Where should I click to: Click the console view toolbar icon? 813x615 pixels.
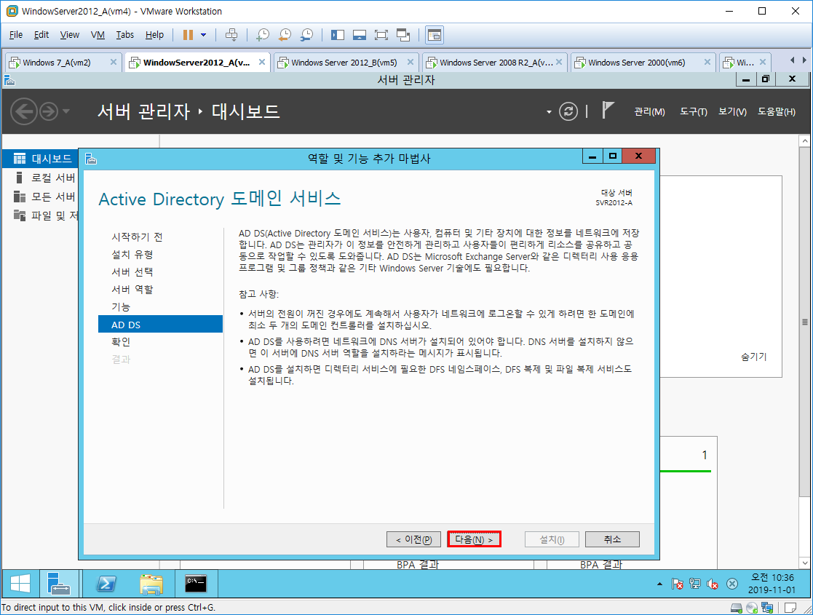pyautogui.click(x=434, y=35)
